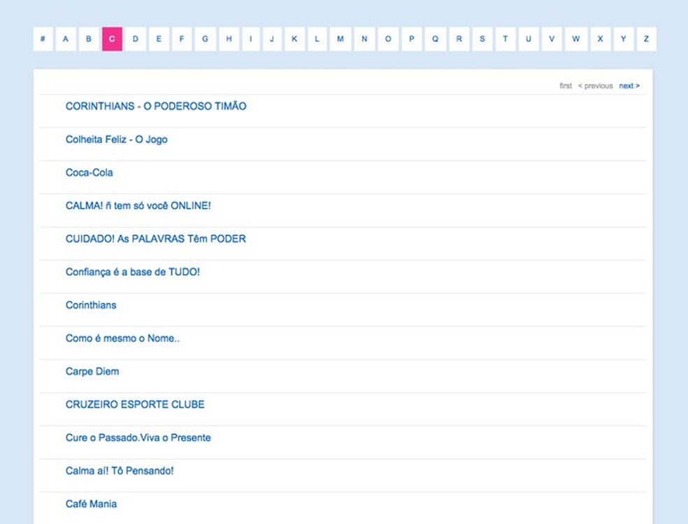Viewport: 688px width, 524px height.
Task: Switch to the letter B index
Action: coord(88,39)
